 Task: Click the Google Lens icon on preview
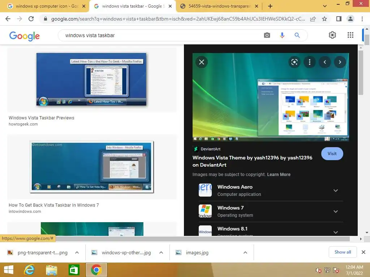click(294, 62)
